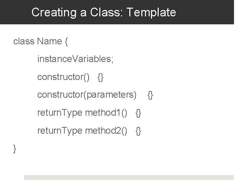Click the slide title "Creating a Class: Template"

[x=103, y=12]
